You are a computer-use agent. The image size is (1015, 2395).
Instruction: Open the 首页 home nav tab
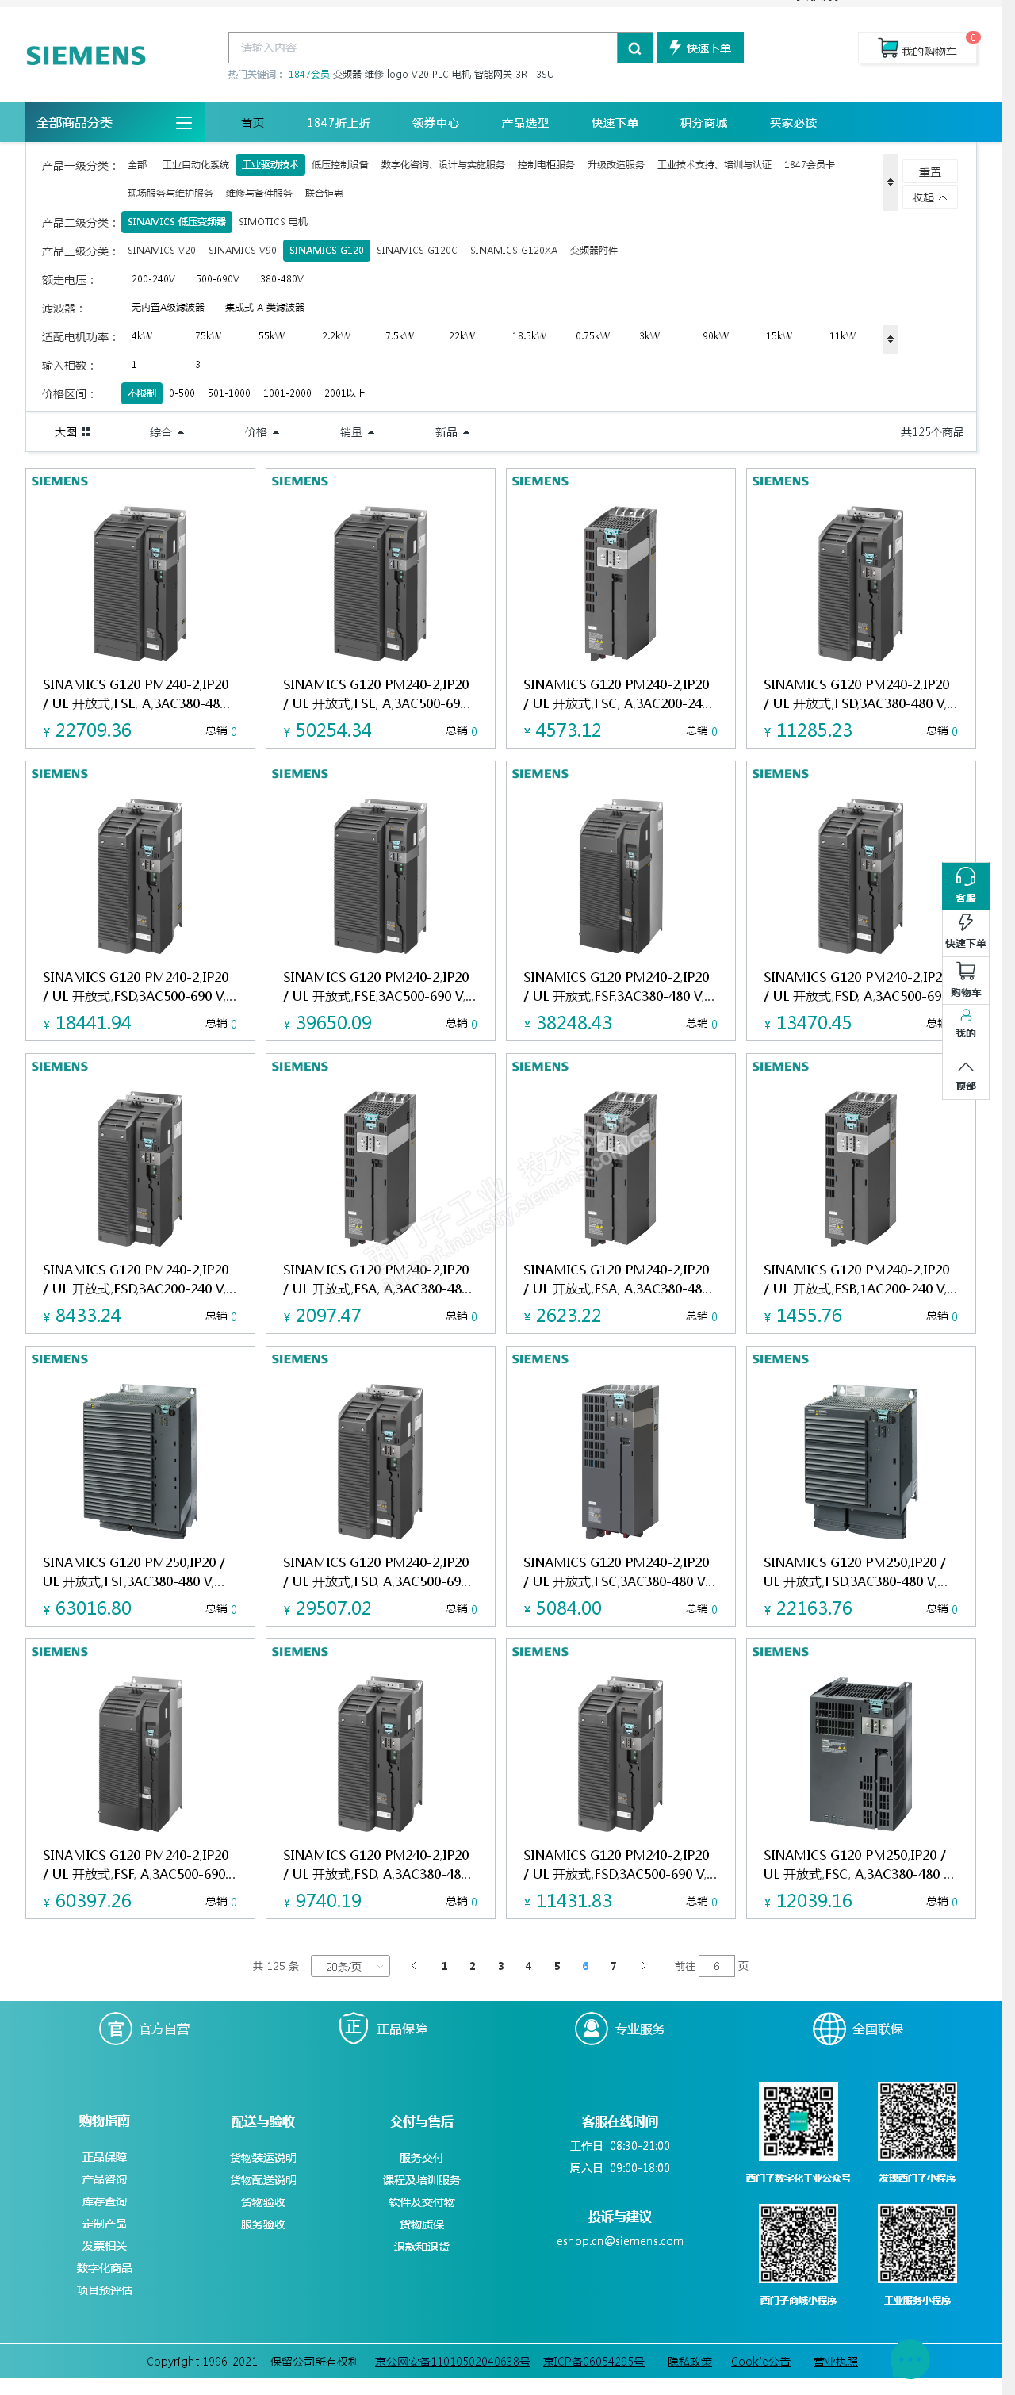click(253, 123)
